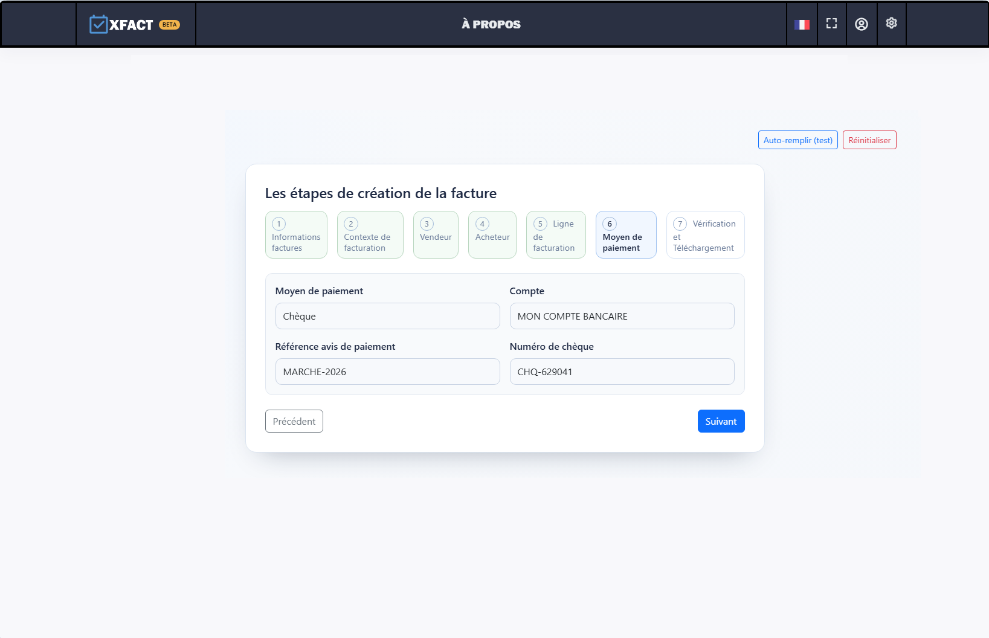This screenshot has width=989, height=638.
Task: Open the French flag language selector
Action: click(802, 25)
